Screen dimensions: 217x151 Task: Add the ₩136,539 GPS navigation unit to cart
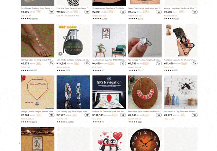(x=123, y=115)
